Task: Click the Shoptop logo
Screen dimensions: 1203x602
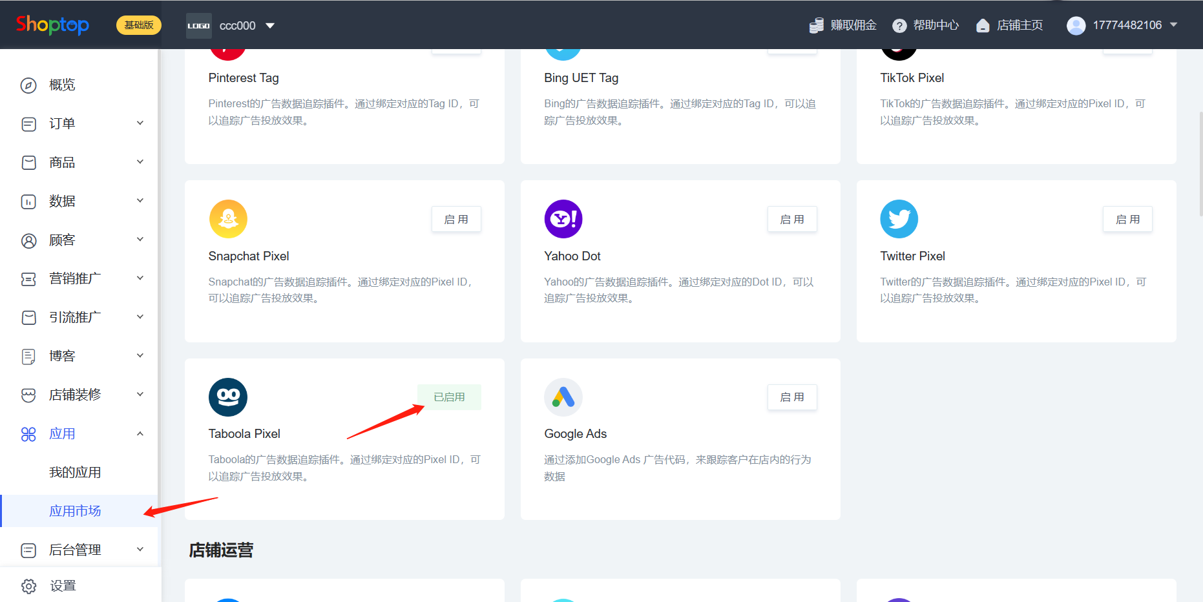Action: click(52, 25)
